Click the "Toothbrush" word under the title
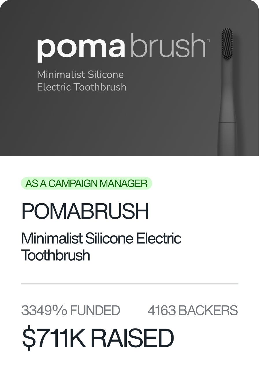This screenshot has width=259, height=367. (56, 255)
